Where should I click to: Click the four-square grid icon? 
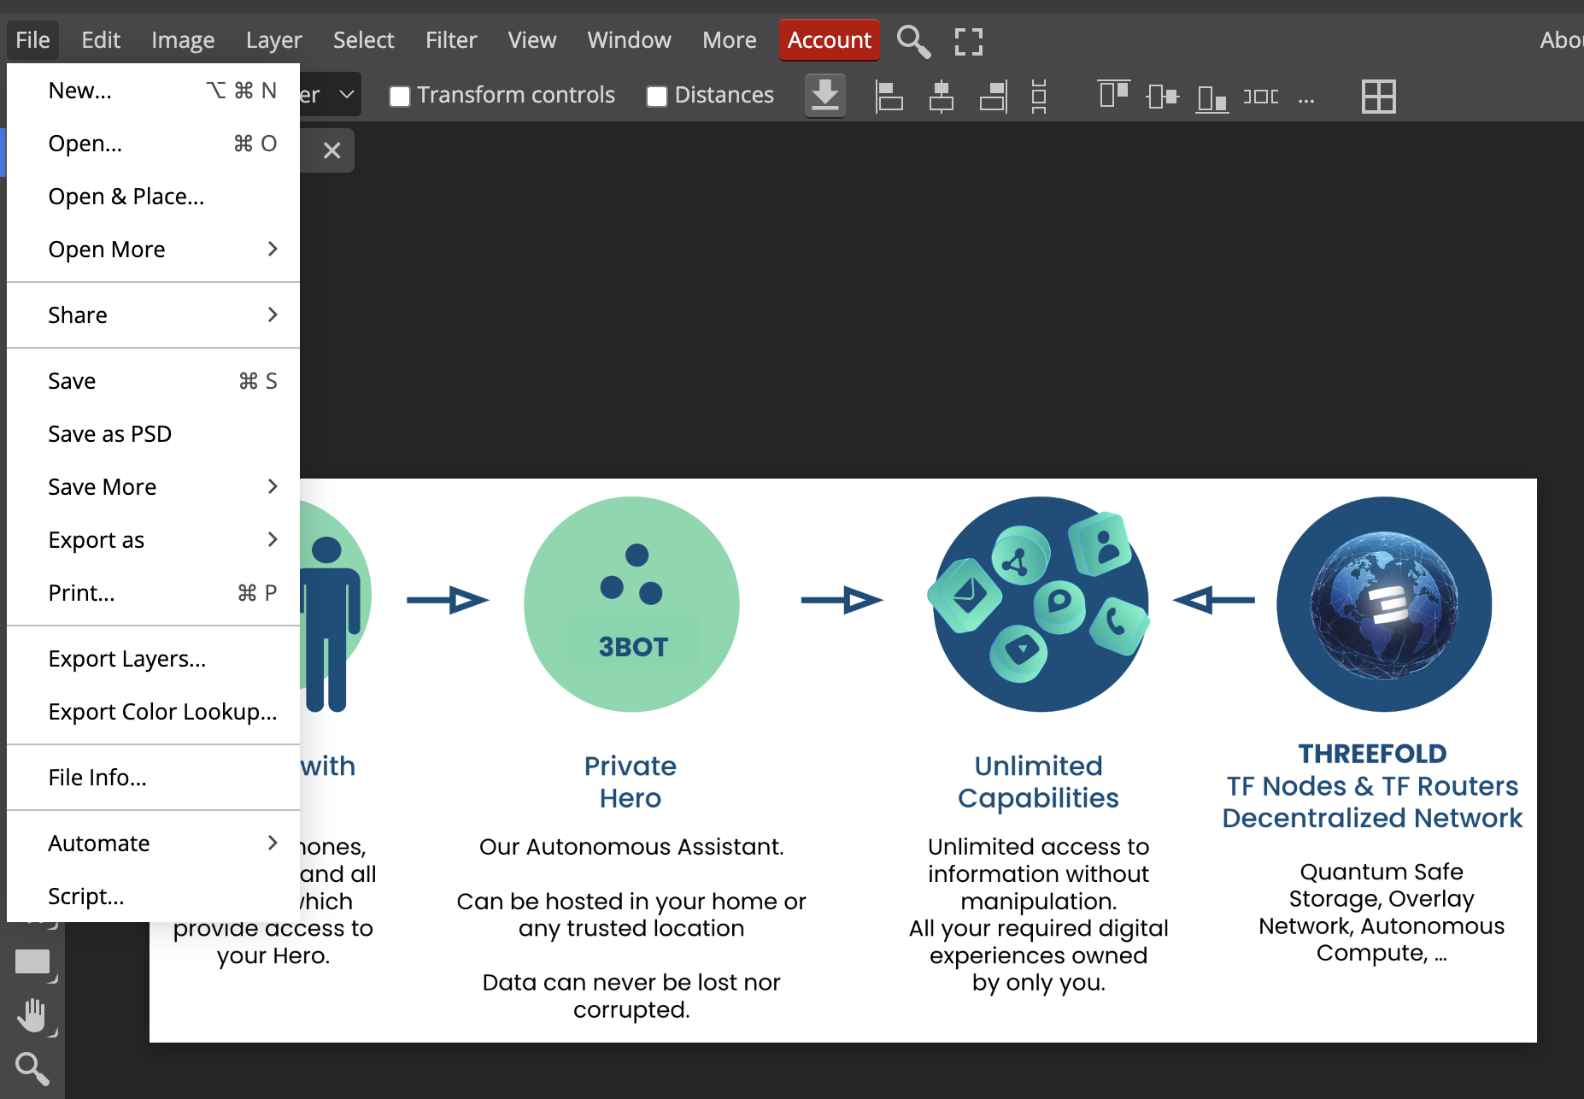click(1378, 96)
